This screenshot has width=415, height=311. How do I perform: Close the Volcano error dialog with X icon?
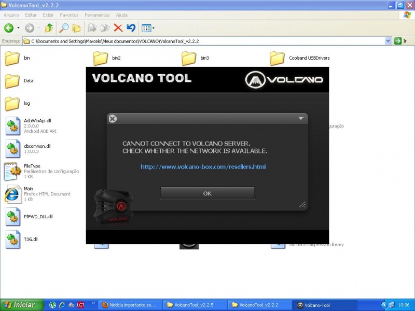[x=113, y=119]
